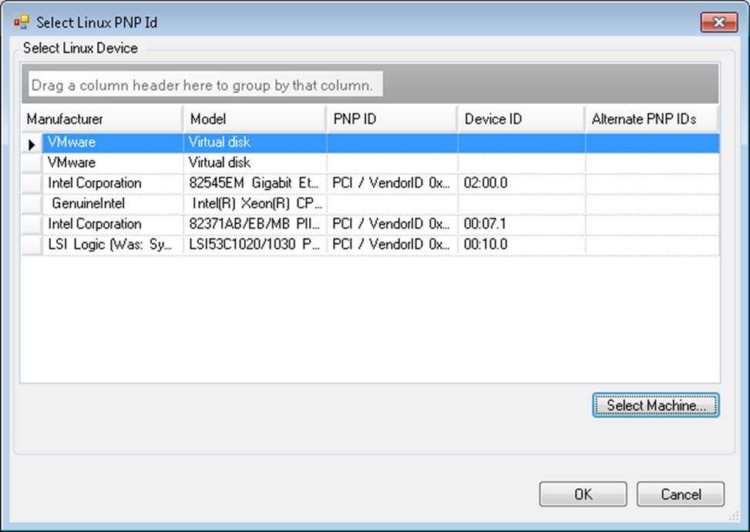This screenshot has width=750, height=532.
Task: Click the Device ID cell 02:00.0
Action: pyautogui.click(x=521, y=183)
